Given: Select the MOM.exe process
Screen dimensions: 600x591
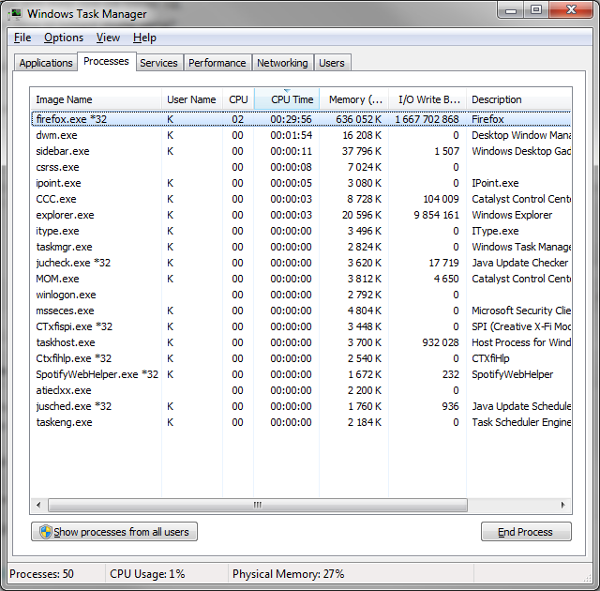Looking at the screenshot, I should pyautogui.click(x=301, y=279).
